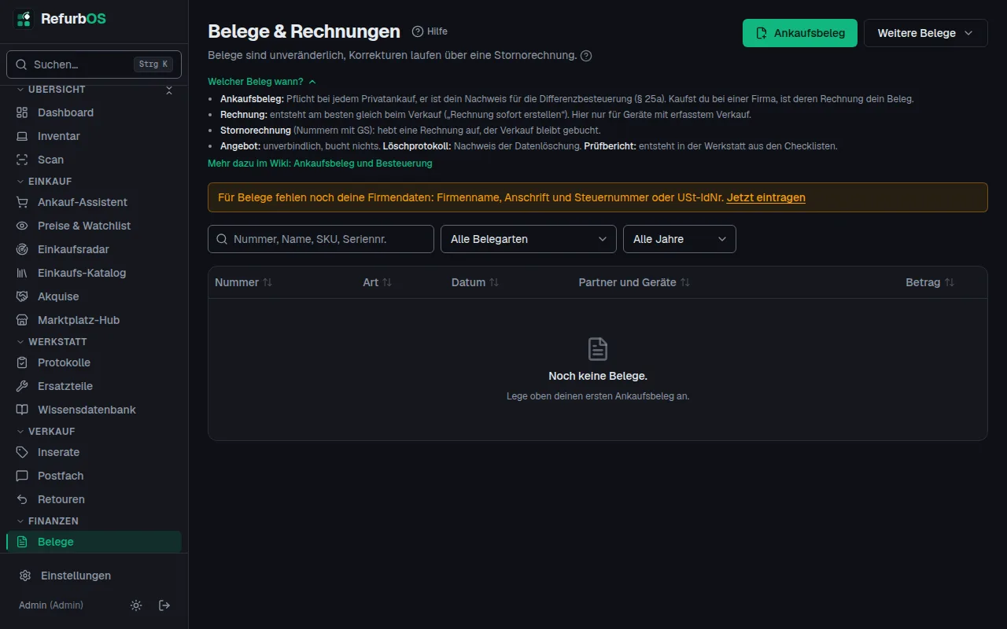Go to Belege in the sidebar
Image resolution: width=1007 pixels, height=629 pixels.
(x=94, y=542)
